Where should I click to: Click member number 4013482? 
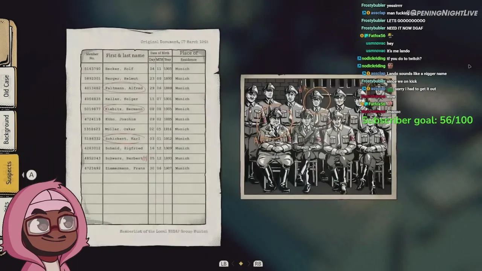click(92, 88)
